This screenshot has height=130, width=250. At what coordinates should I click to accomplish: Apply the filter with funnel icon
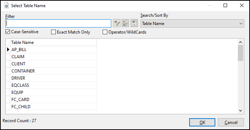tap(117, 23)
